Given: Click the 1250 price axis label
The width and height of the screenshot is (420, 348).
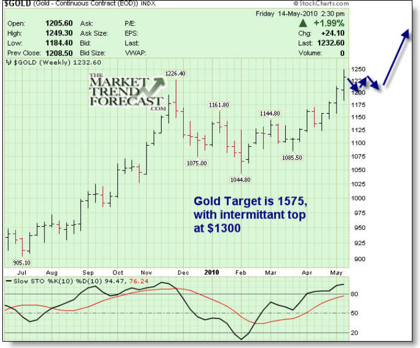Looking at the screenshot, I should coord(358,69).
